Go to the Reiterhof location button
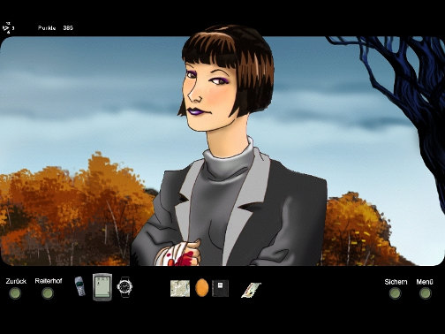This screenshot has height=334, width=445. pyautogui.click(x=48, y=293)
